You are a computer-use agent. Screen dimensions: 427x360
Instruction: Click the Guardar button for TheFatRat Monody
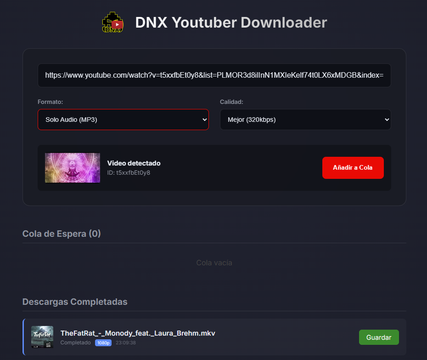click(x=379, y=337)
